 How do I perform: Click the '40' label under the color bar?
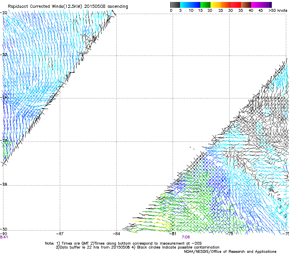(x=251, y=11)
